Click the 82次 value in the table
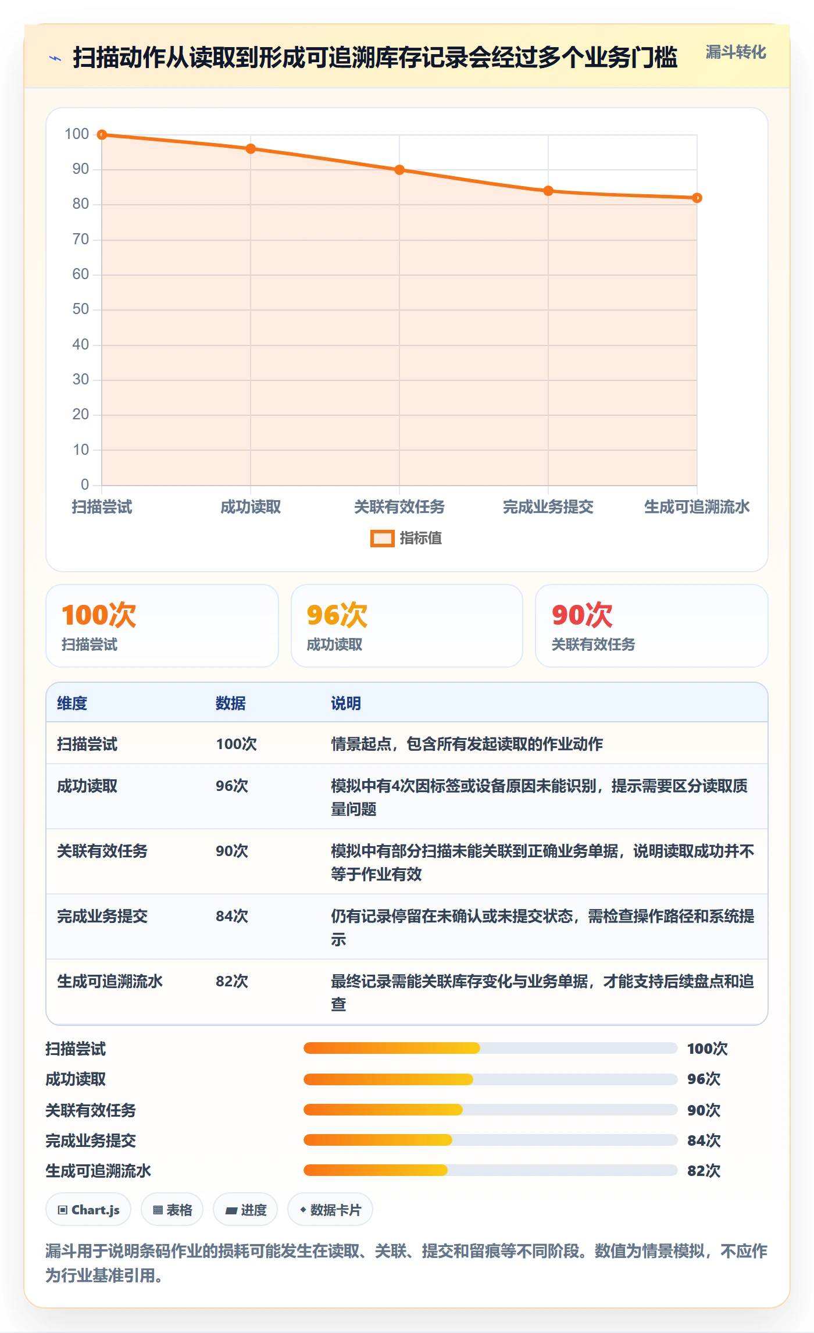This screenshot has height=1333, width=814. point(232,981)
